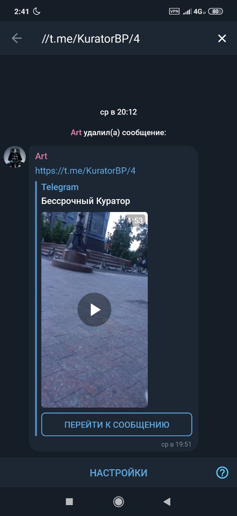Tap the Android back triangle button
237x516 pixels.
tap(167, 501)
